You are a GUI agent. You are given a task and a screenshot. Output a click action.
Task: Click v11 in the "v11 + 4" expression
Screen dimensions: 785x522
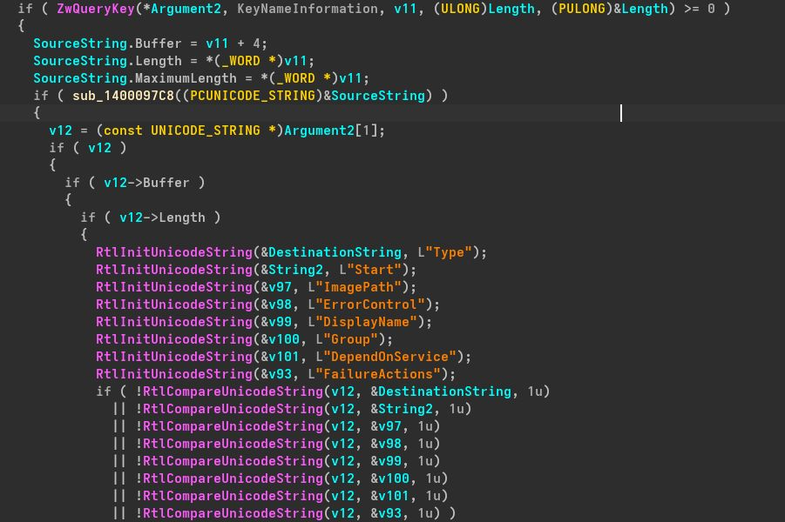217,43
